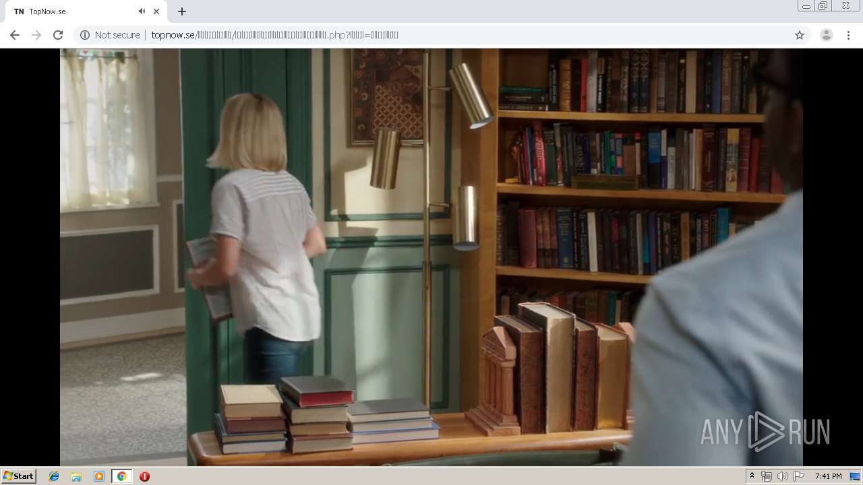
Task: Open Windows Explorer from the taskbar
Action: [76, 476]
